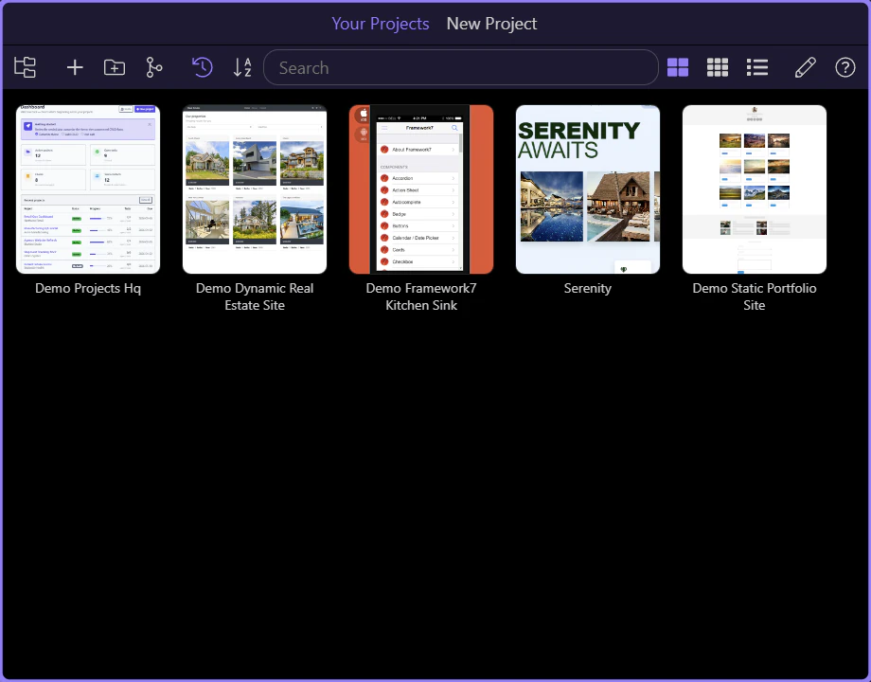Image resolution: width=871 pixels, height=682 pixels.
Task: Enable the compact grid view layout
Action: coord(718,67)
